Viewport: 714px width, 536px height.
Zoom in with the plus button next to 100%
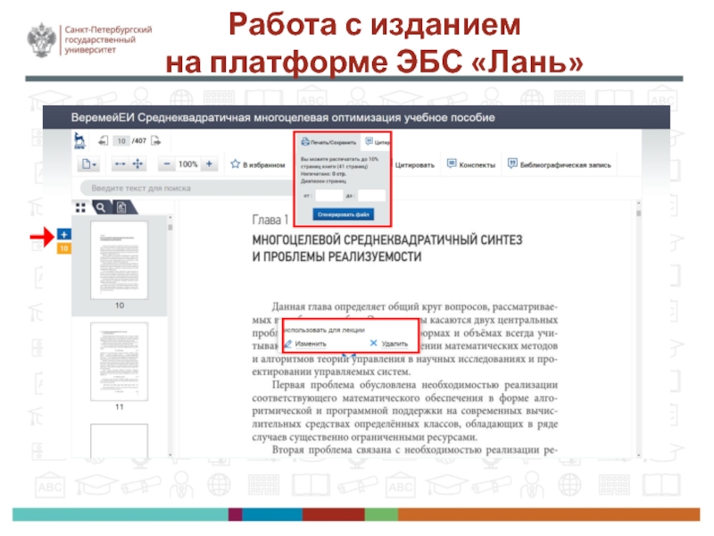209,164
